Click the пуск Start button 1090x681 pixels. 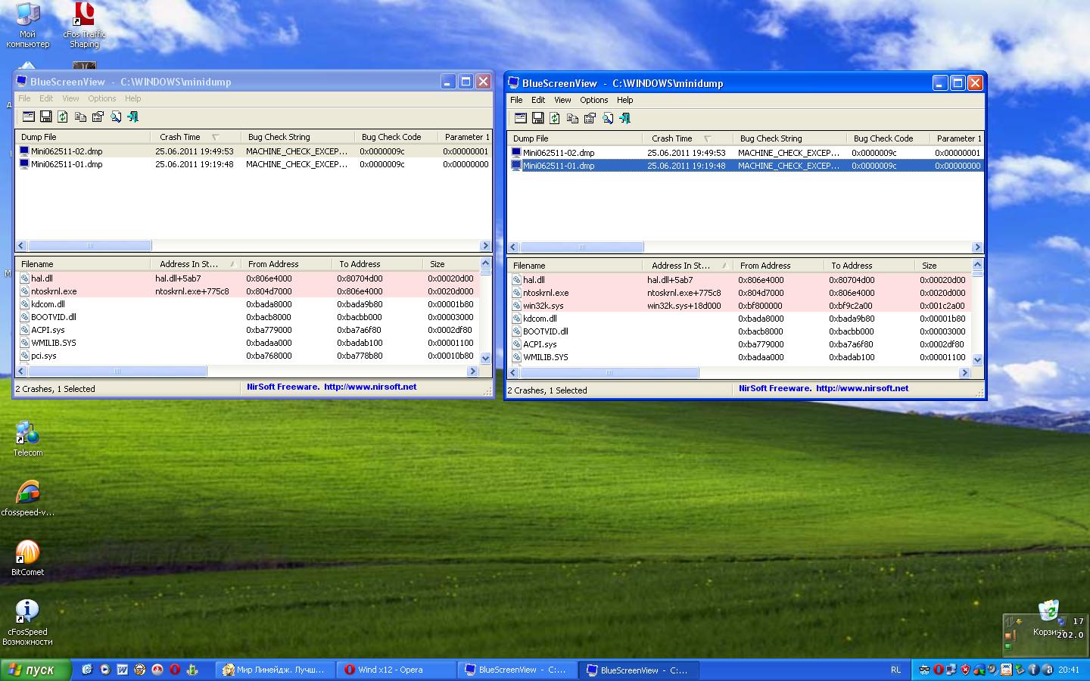pyautogui.click(x=36, y=670)
